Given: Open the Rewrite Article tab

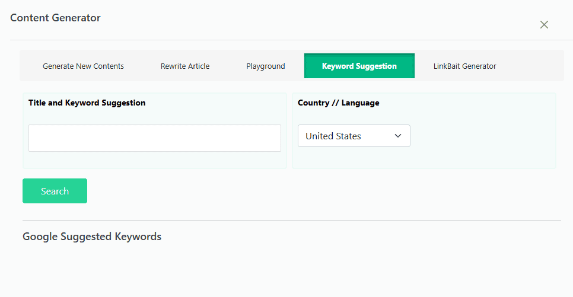Looking at the screenshot, I should click(185, 66).
